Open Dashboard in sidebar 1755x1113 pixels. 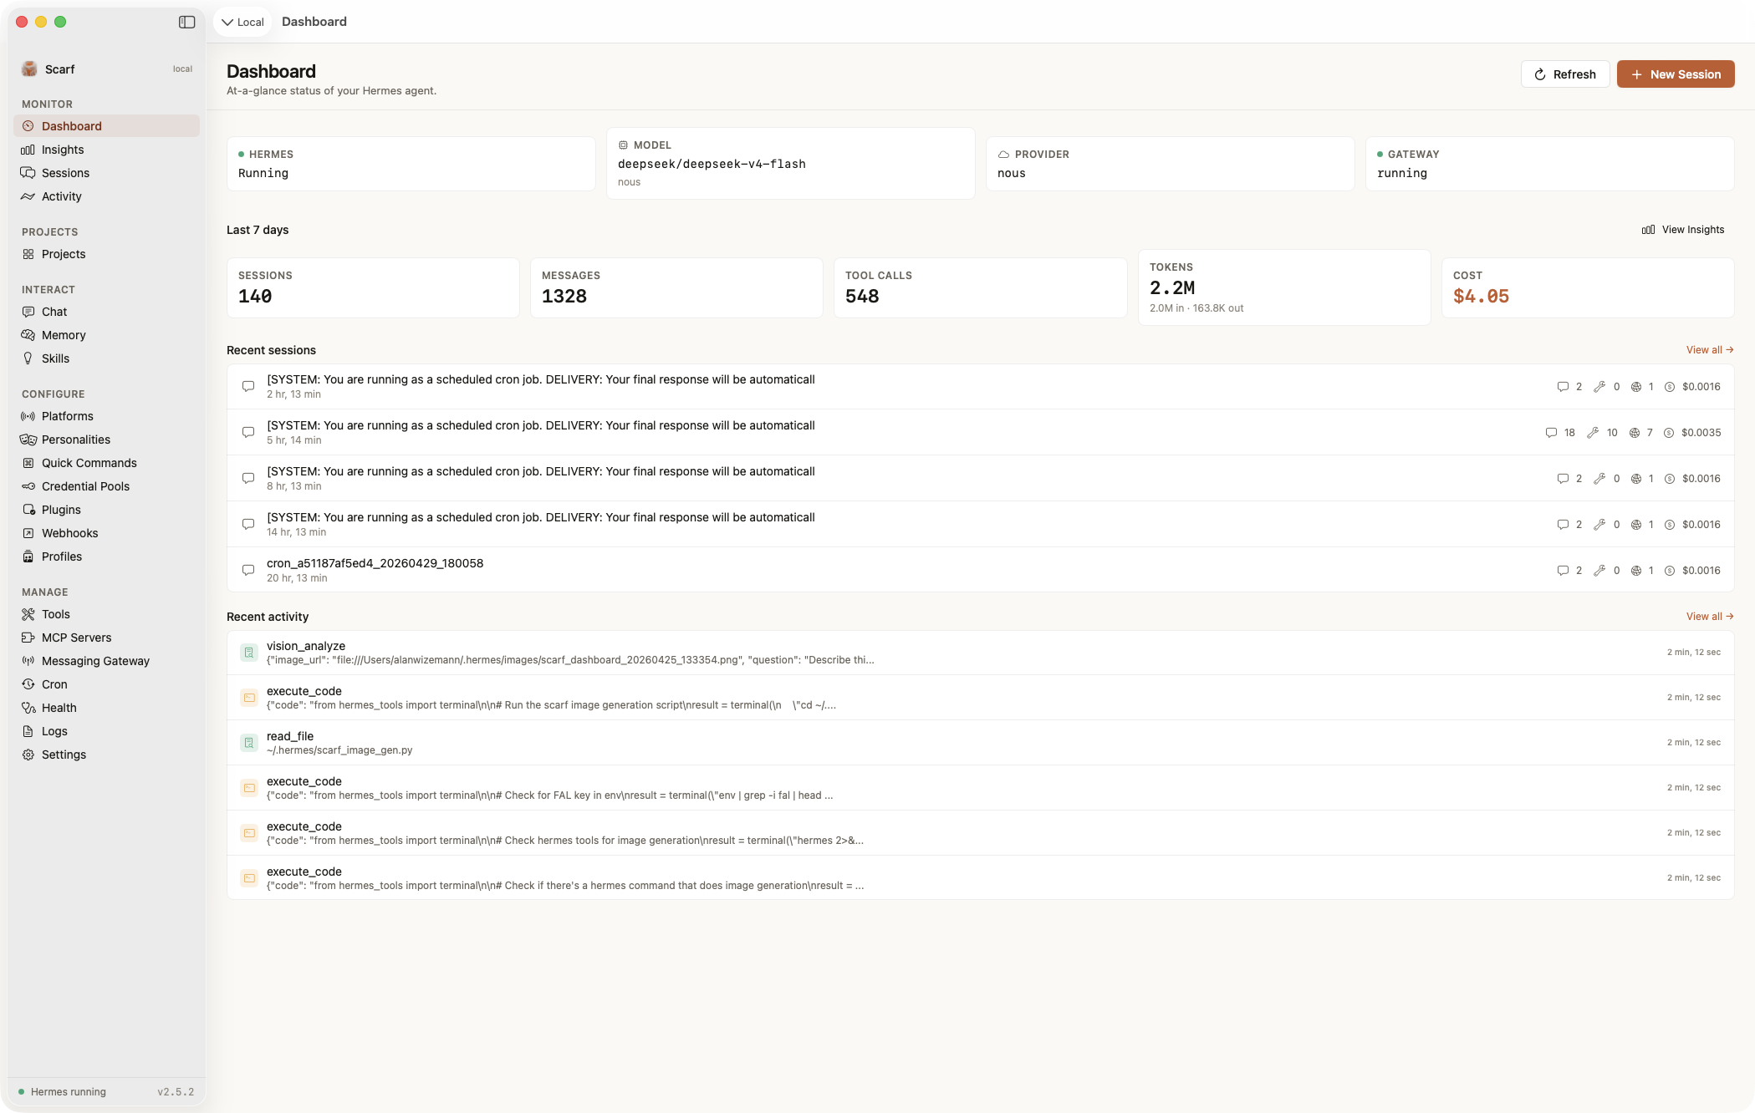(106, 126)
